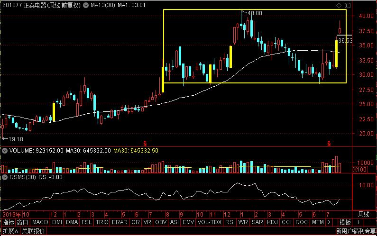
Task: Open the 周线 period selector
Action: pyautogui.click(x=364, y=214)
